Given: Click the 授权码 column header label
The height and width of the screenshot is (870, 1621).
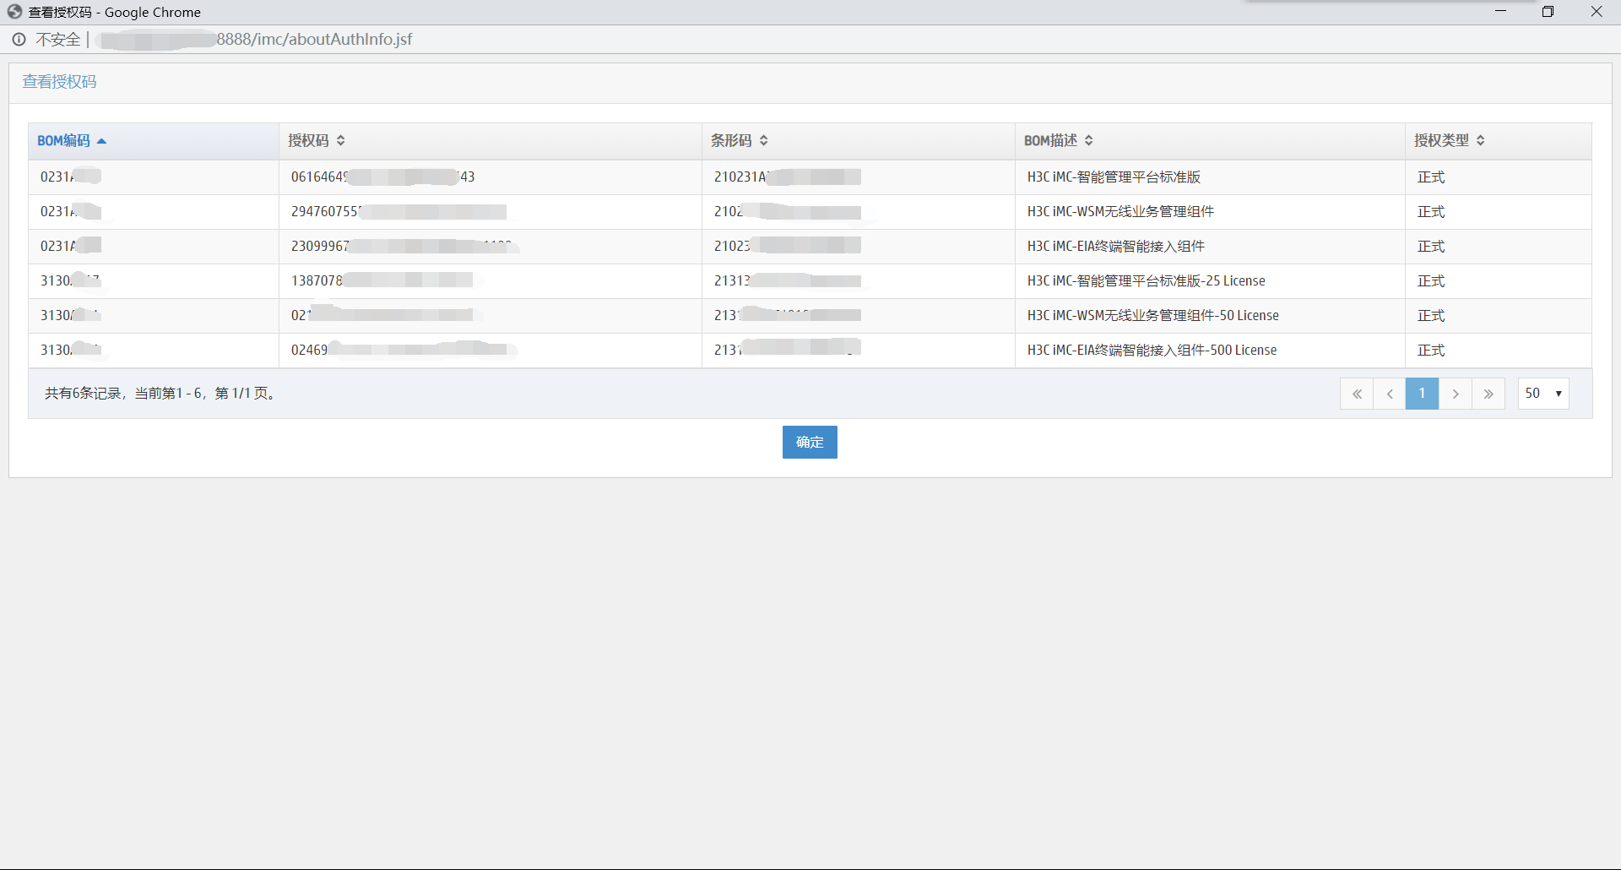Looking at the screenshot, I should pos(308,141).
